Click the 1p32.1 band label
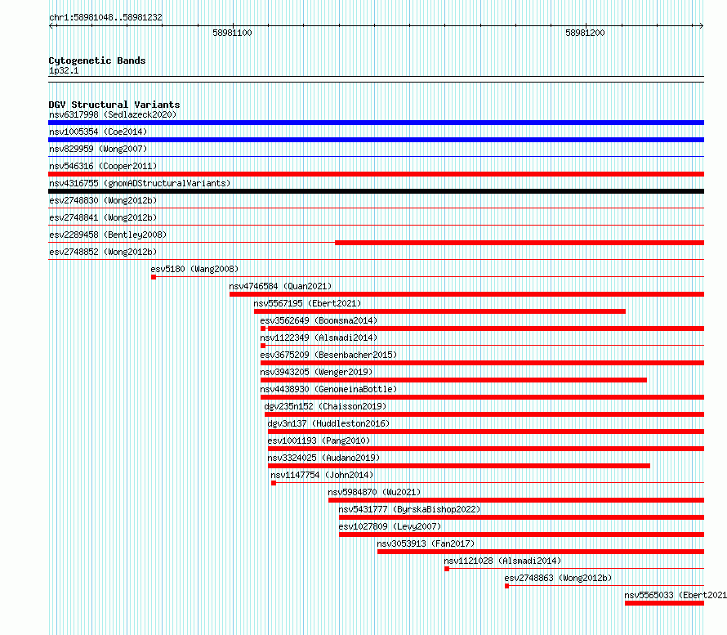 coord(64,70)
